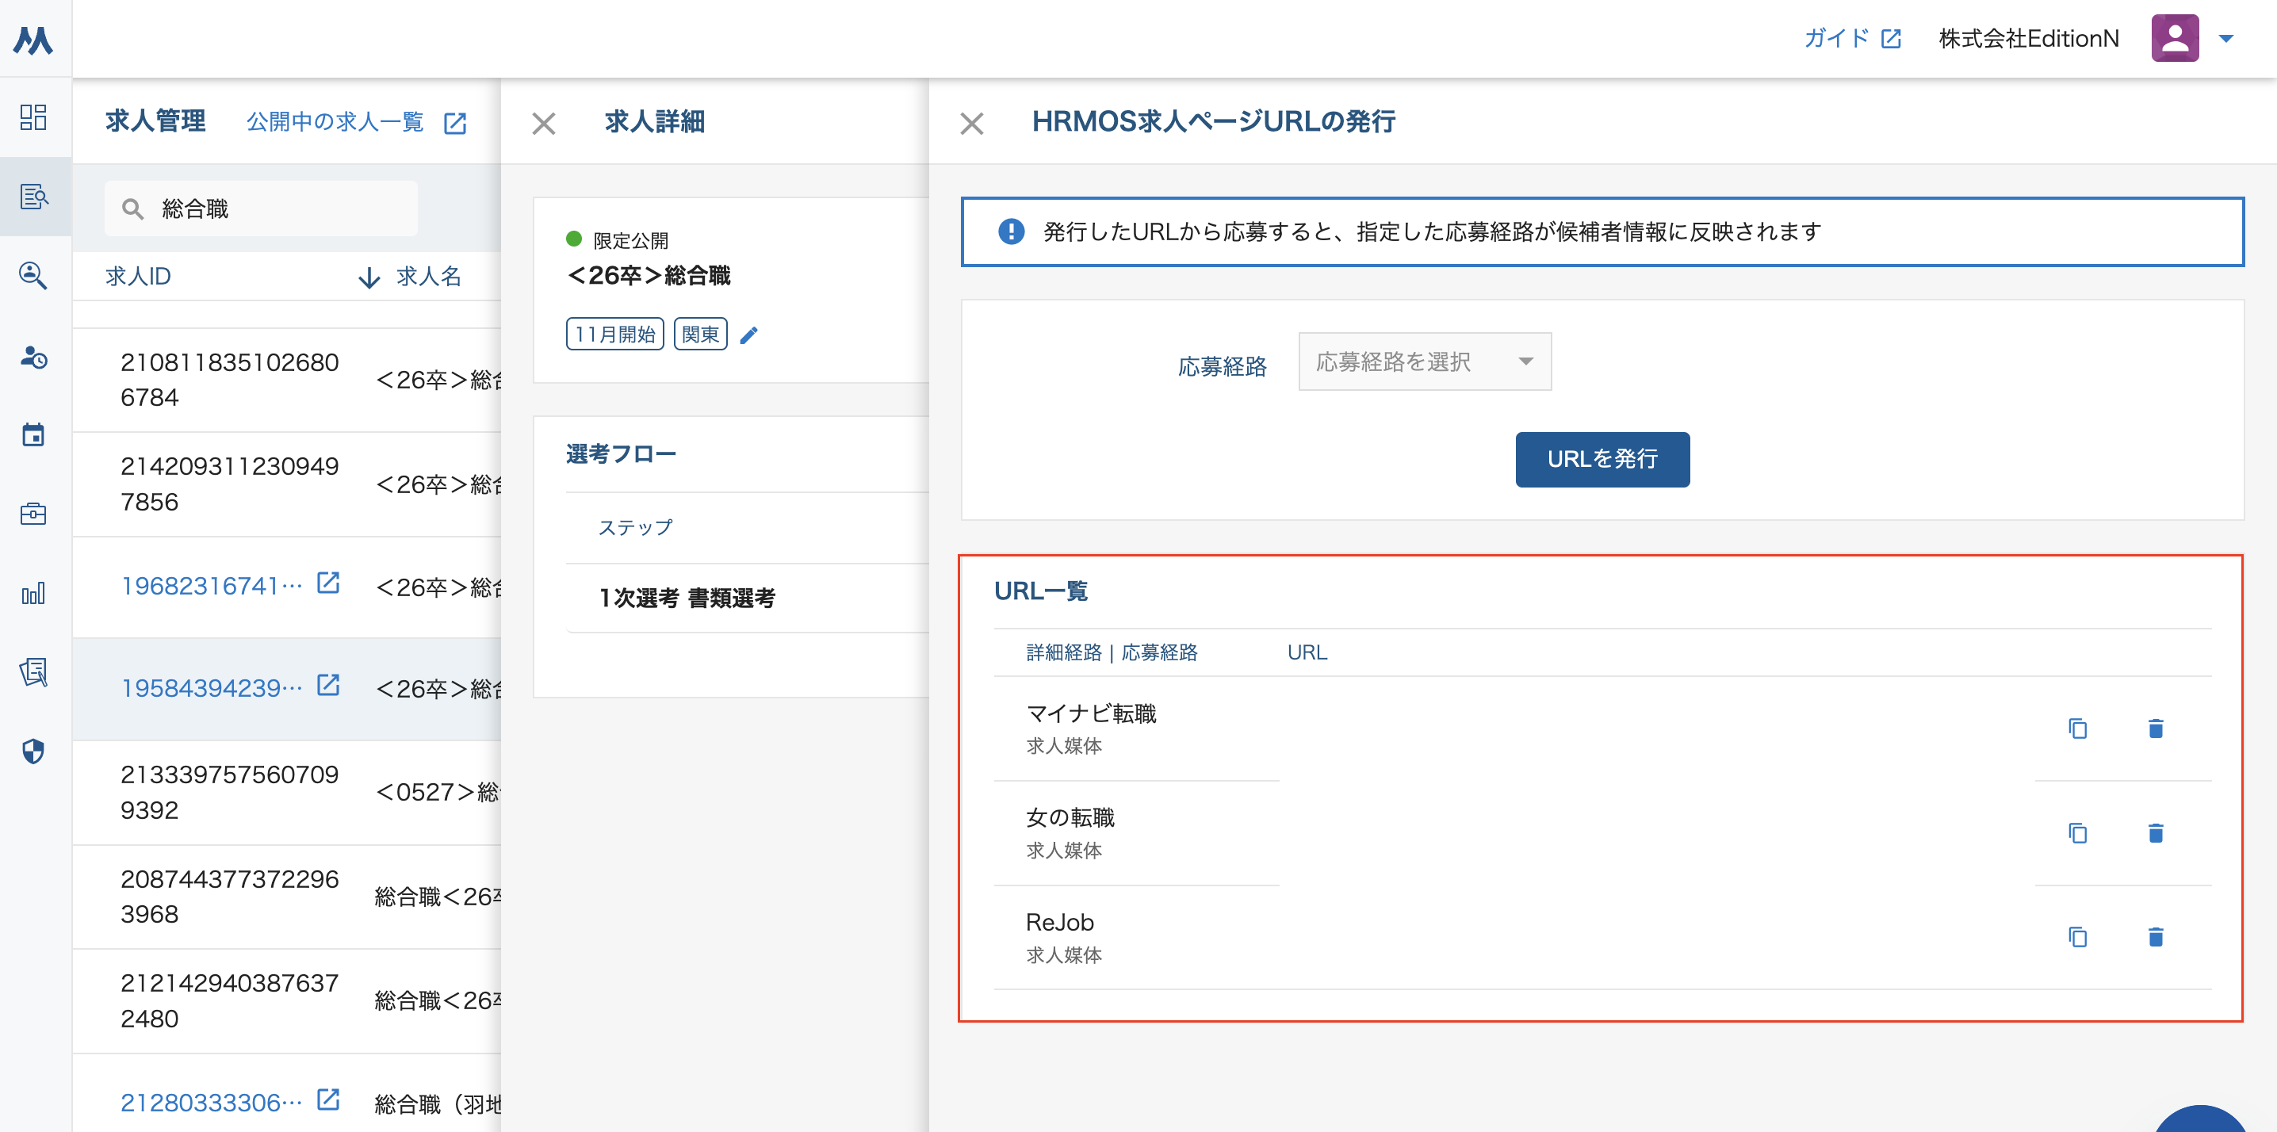
Task: Open external link for job 19682316741
Action: click(x=328, y=583)
